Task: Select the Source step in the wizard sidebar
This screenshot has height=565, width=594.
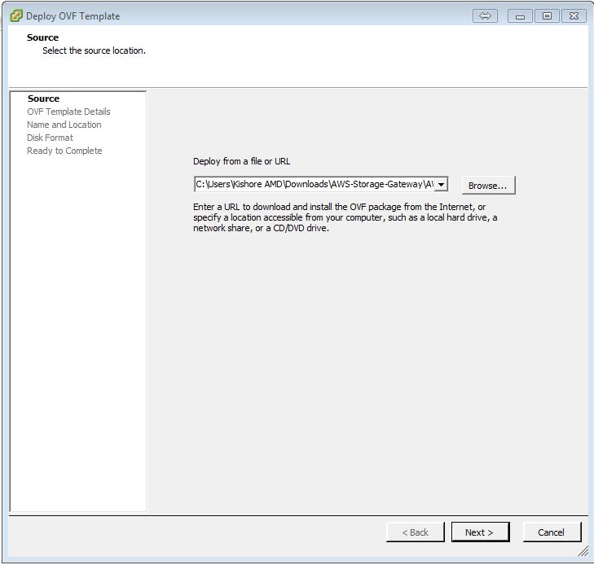Action: pyautogui.click(x=43, y=99)
